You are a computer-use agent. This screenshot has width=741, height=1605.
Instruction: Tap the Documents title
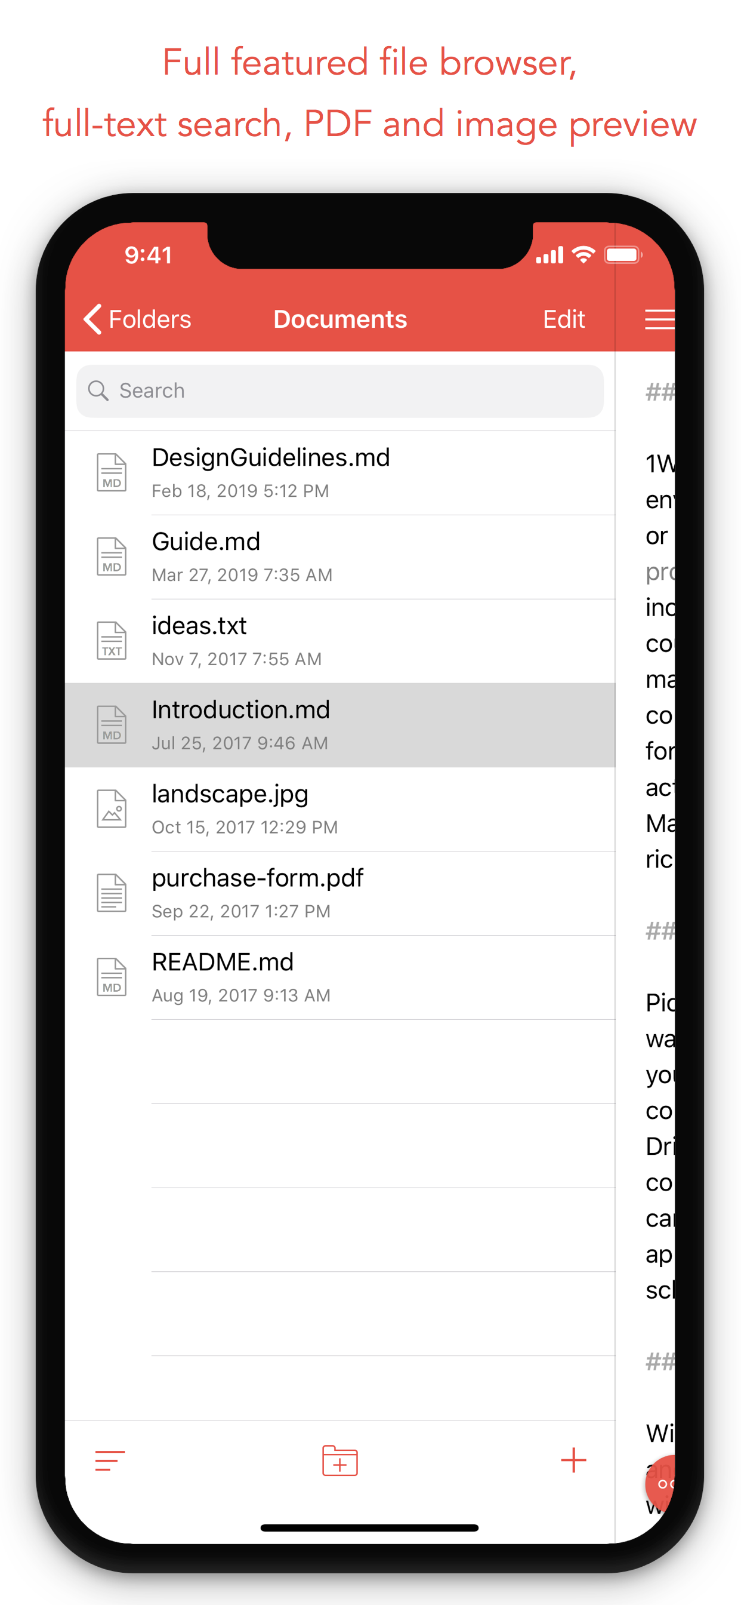pos(340,319)
